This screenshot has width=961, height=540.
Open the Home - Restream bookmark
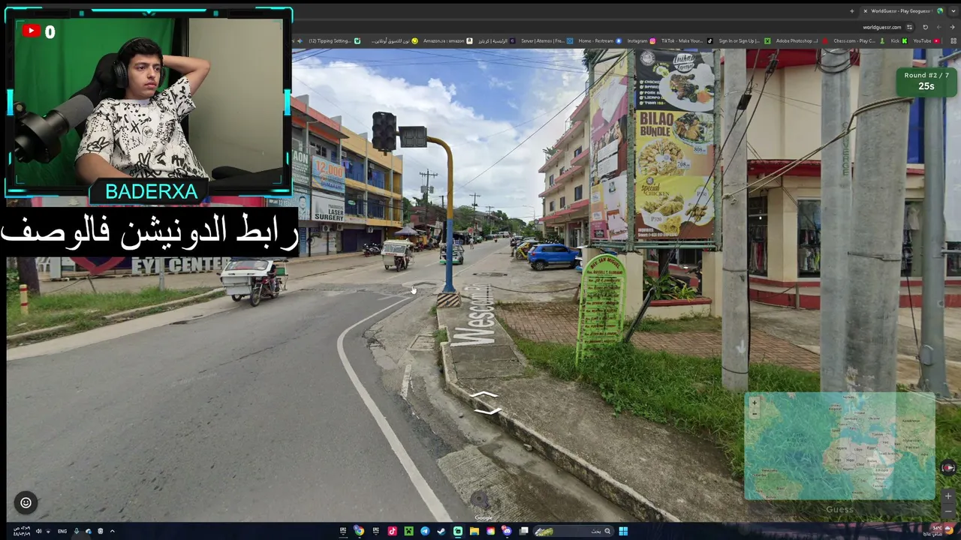pyautogui.click(x=600, y=41)
